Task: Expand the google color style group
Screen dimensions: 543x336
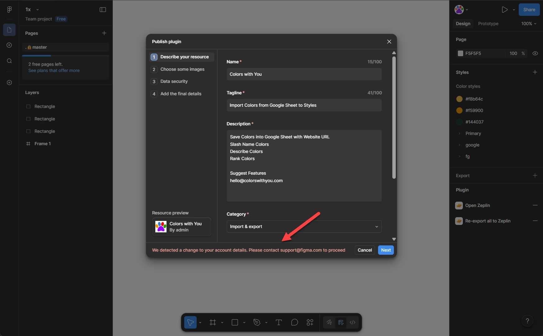Action: 459,145
